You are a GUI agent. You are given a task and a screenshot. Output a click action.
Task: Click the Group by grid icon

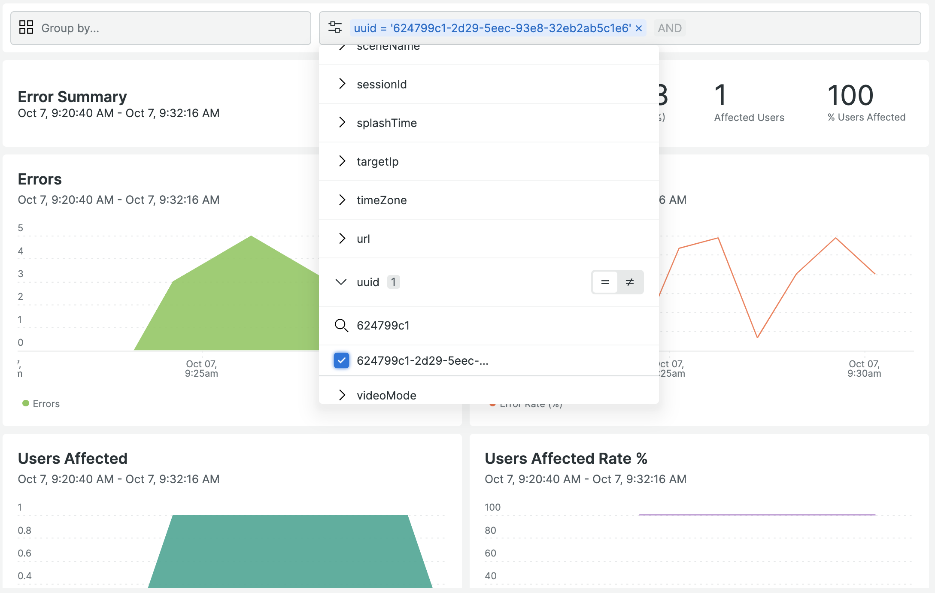point(26,27)
